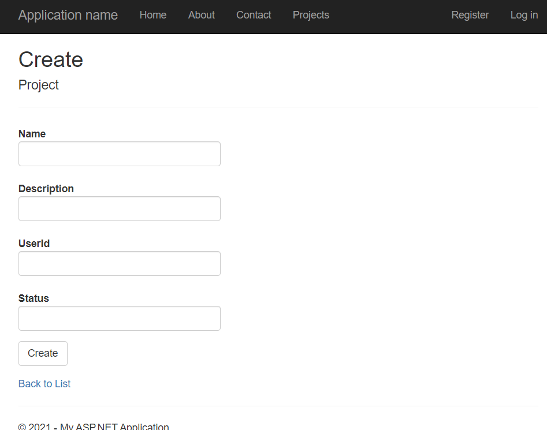Place cursor in the Status field
547x430 pixels.
(120, 319)
